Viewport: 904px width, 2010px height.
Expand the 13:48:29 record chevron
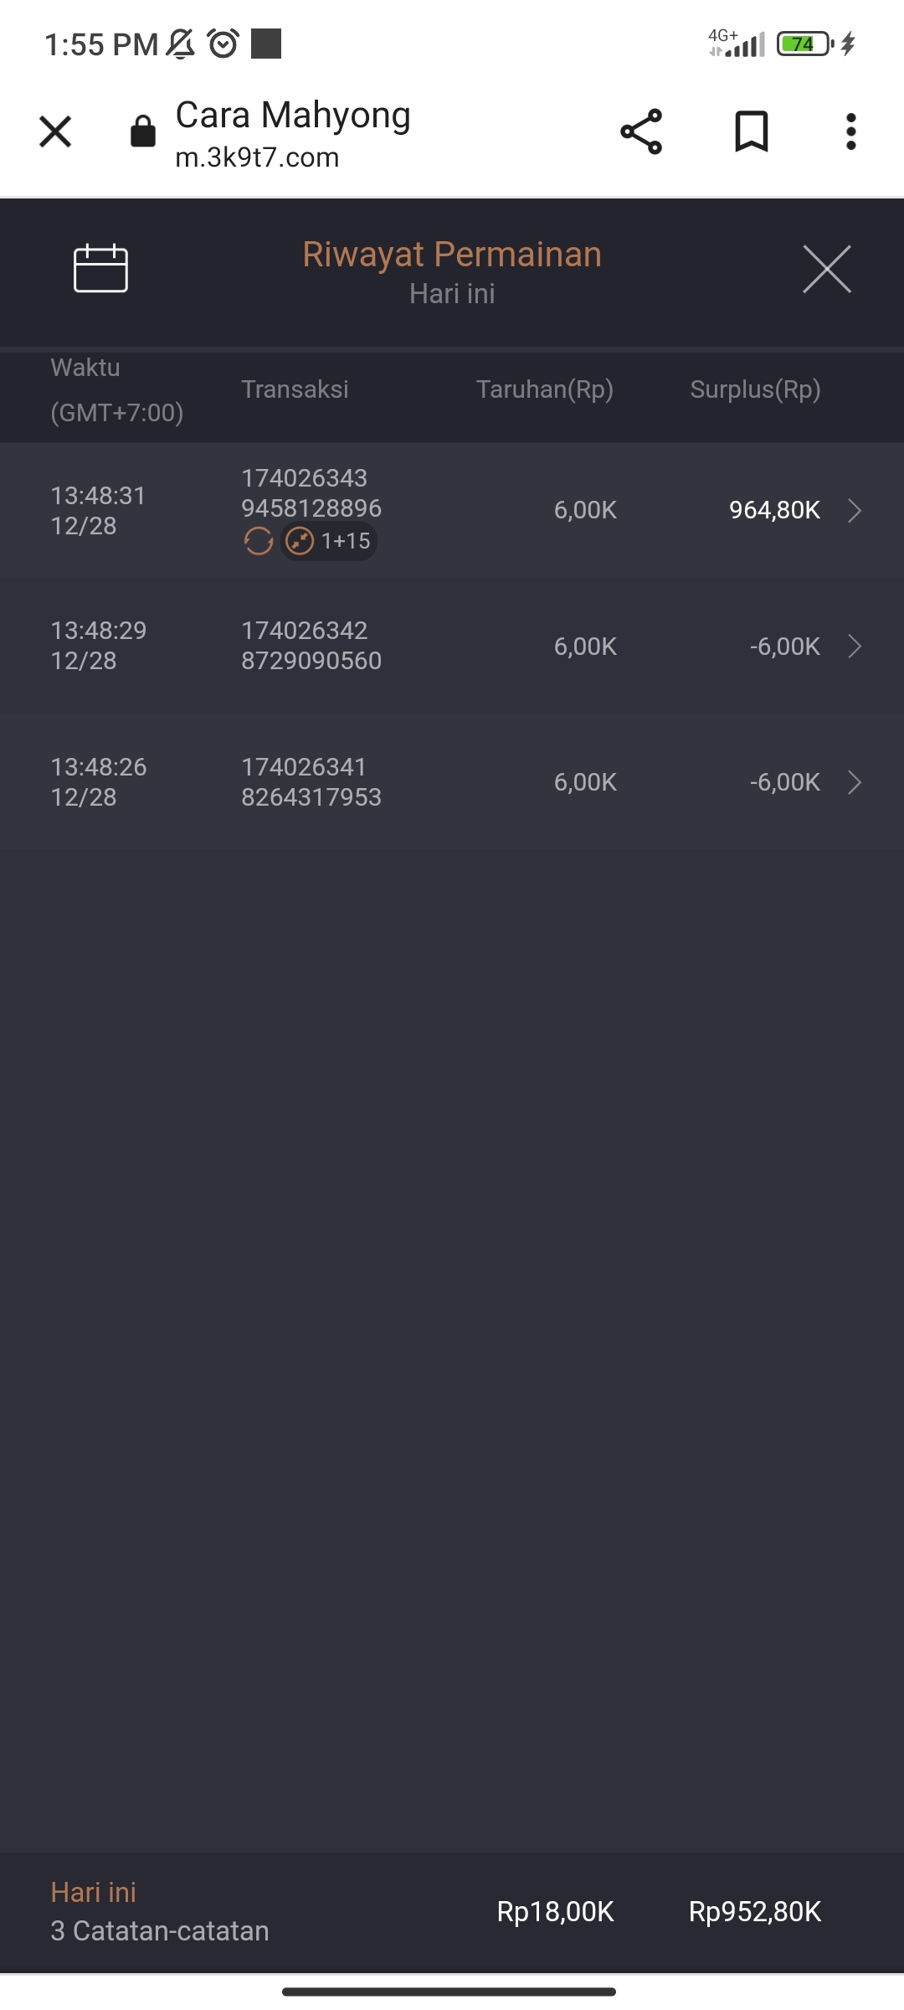pos(854,647)
